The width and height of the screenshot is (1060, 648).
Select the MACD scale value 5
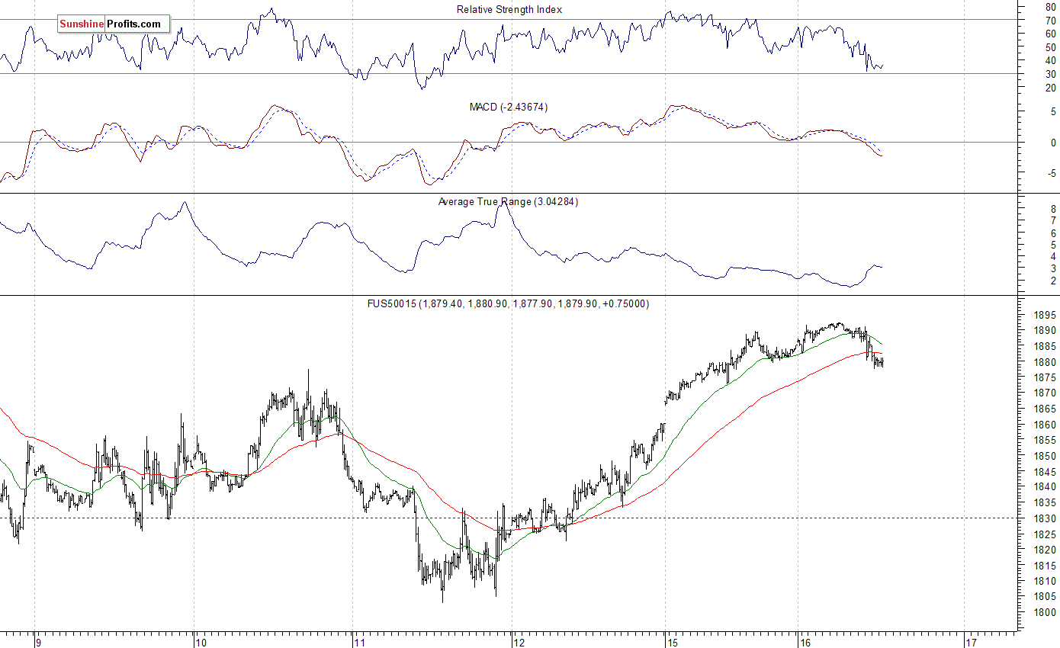[x=1053, y=111]
